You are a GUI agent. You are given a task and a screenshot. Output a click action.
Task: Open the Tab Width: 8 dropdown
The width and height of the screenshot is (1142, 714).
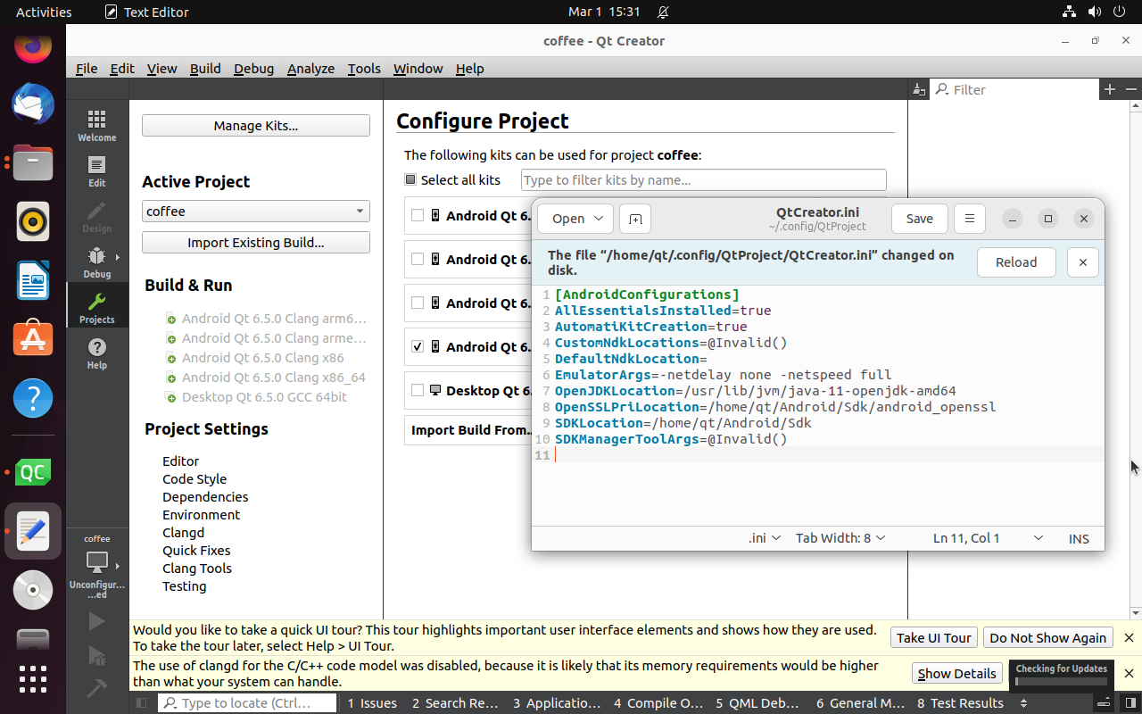840,538
